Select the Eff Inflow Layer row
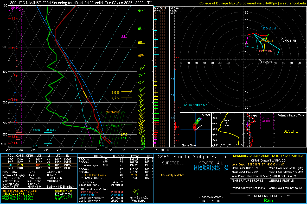The height and width of the screenshot is (204, 307). coord(116,165)
